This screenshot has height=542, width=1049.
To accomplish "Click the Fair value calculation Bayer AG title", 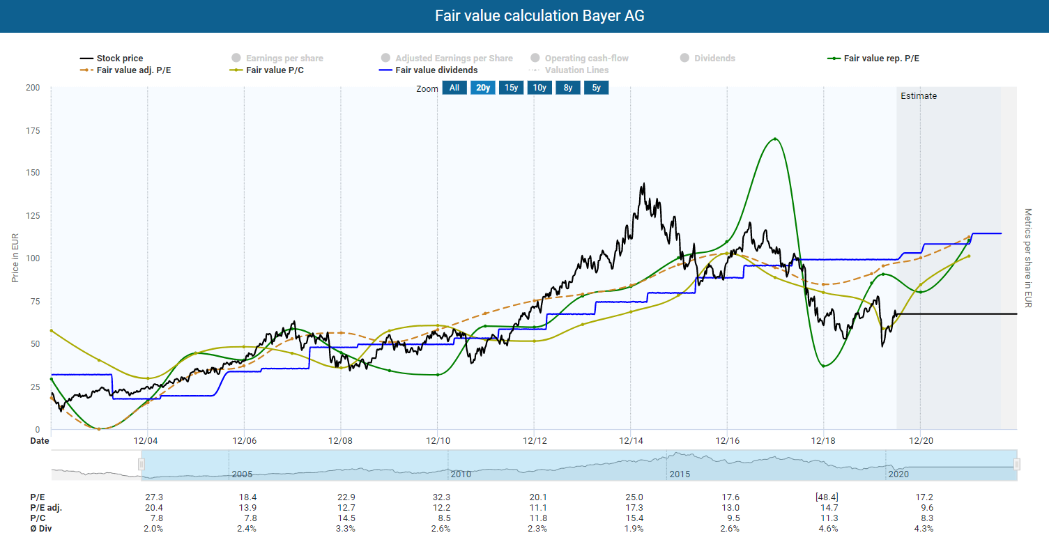I will point(539,16).
